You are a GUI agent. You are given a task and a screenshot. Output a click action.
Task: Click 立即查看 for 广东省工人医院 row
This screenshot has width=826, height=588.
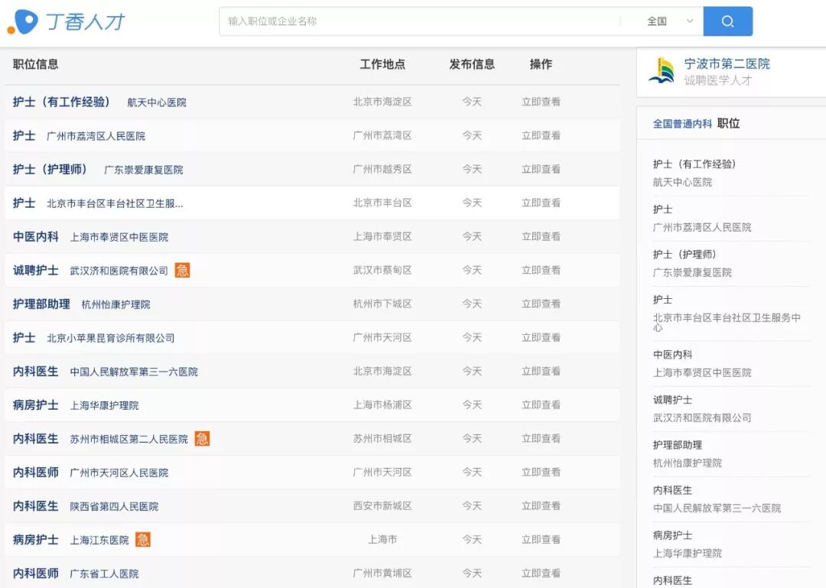coord(541,573)
